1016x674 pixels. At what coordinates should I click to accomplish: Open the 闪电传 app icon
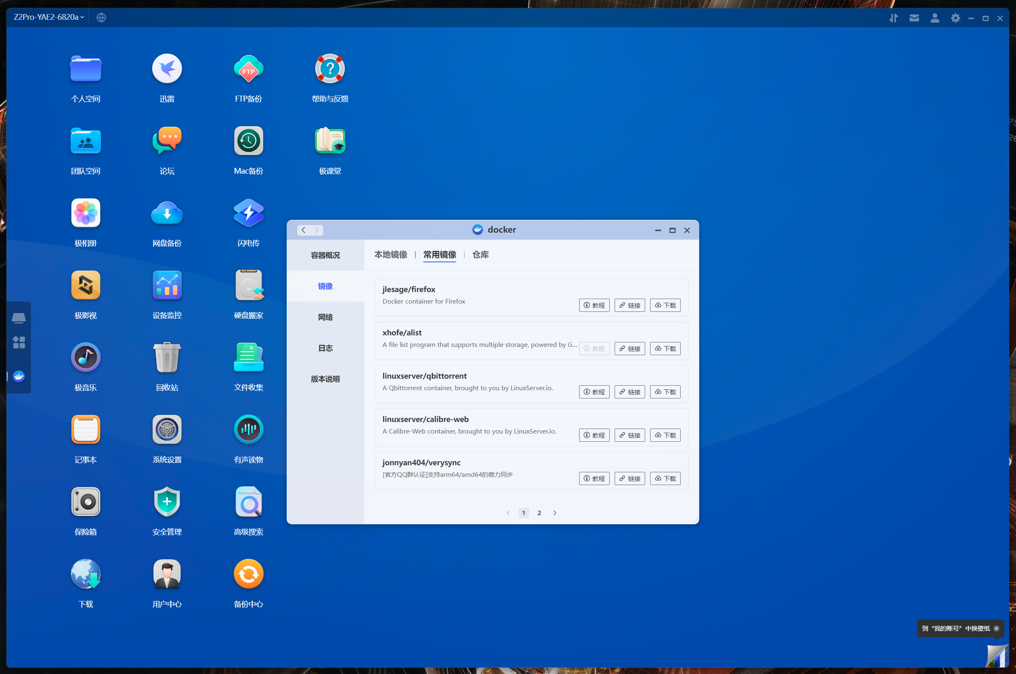click(x=248, y=213)
